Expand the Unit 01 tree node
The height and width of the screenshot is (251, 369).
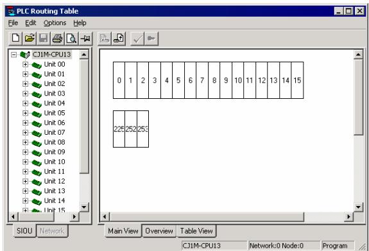coord(25,74)
